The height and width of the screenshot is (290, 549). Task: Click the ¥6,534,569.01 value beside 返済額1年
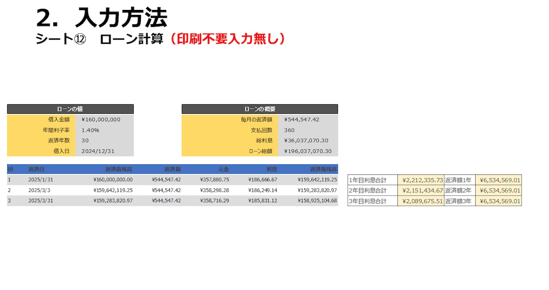[499, 180]
